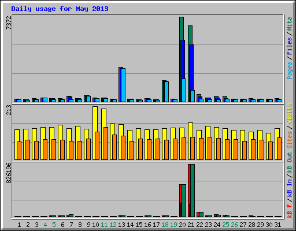The image size is (296, 231).
Task: Click the kB Out legend label
Action: point(290,162)
